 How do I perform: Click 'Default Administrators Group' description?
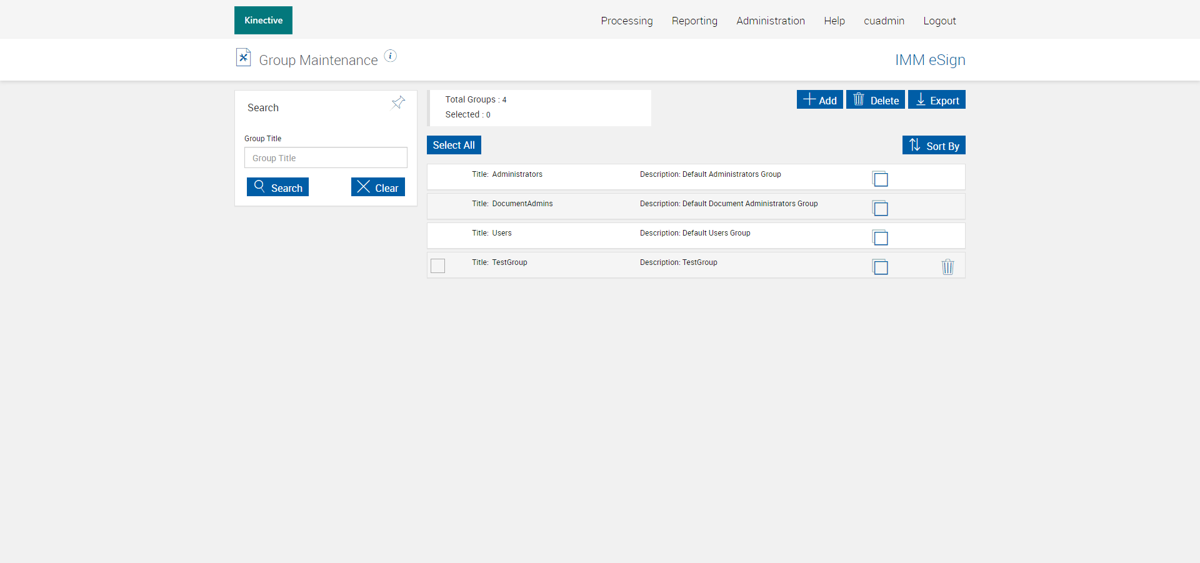[x=732, y=174]
